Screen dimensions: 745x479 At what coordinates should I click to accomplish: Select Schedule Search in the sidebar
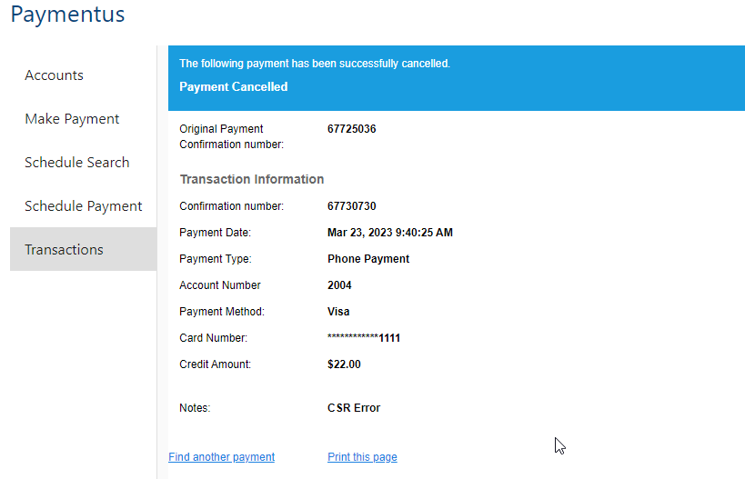point(77,163)
